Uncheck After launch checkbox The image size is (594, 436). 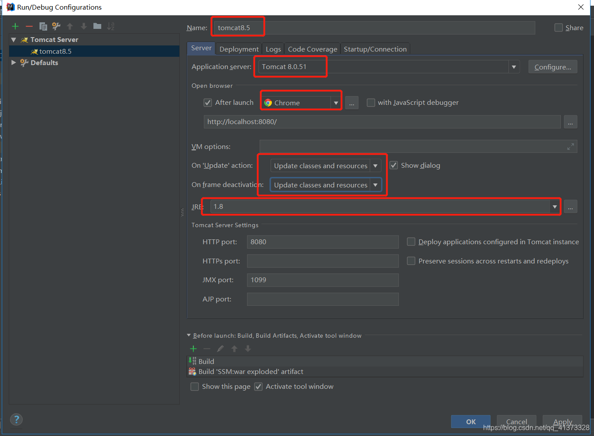(208, 103)
